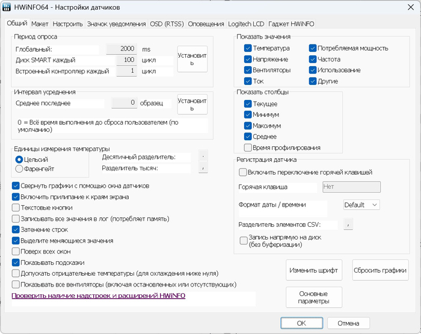The image size is (421, 334).
Task: Switch to the Макет tab
Action: [x=40, y=24]
